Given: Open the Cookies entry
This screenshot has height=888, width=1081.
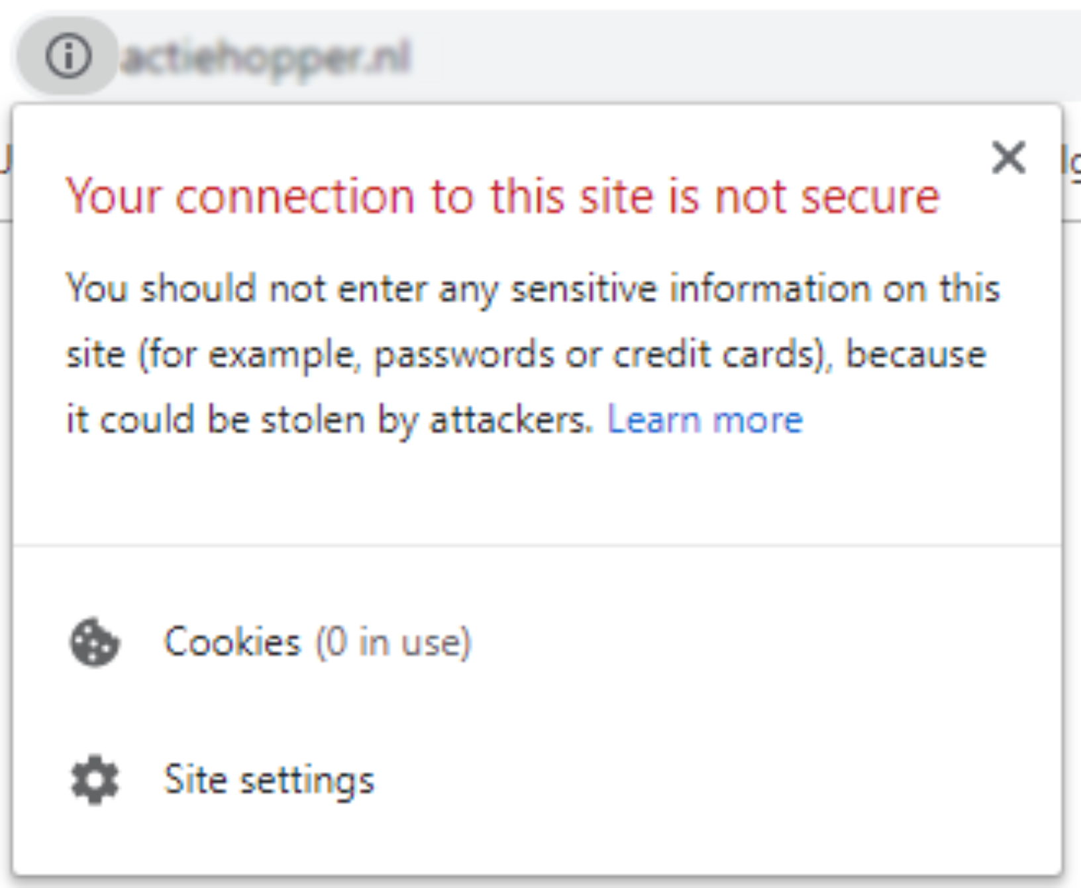Looking at the screenshot, I should click(537, 642).
